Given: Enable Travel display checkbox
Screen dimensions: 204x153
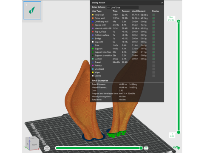Looking at the screenshot, I should tap(153, 62).
